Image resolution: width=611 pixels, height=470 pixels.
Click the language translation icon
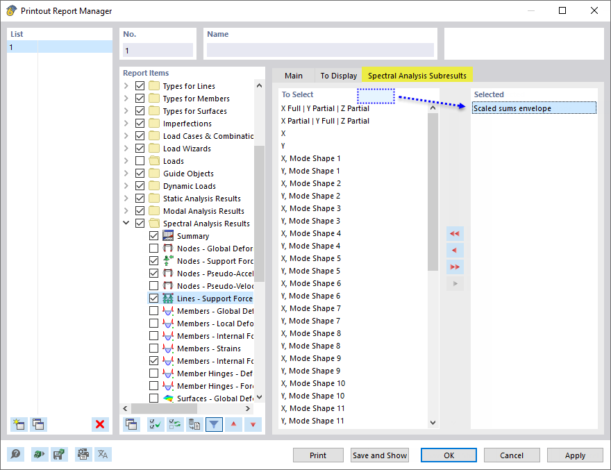tap(103, 455)
